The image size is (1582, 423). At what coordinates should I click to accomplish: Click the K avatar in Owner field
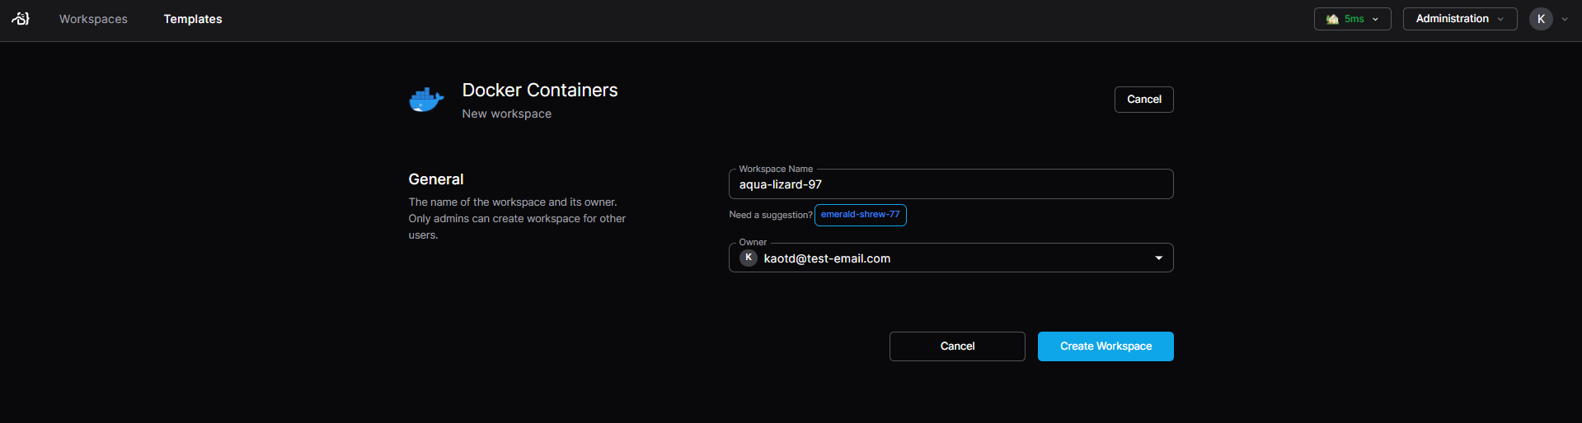pos(749,258)
